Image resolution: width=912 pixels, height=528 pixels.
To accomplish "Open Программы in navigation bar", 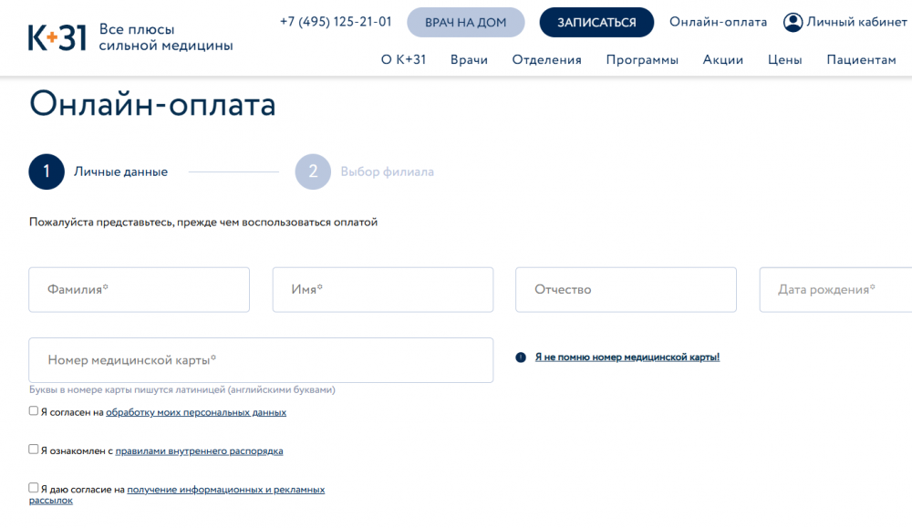I will 642,60.
